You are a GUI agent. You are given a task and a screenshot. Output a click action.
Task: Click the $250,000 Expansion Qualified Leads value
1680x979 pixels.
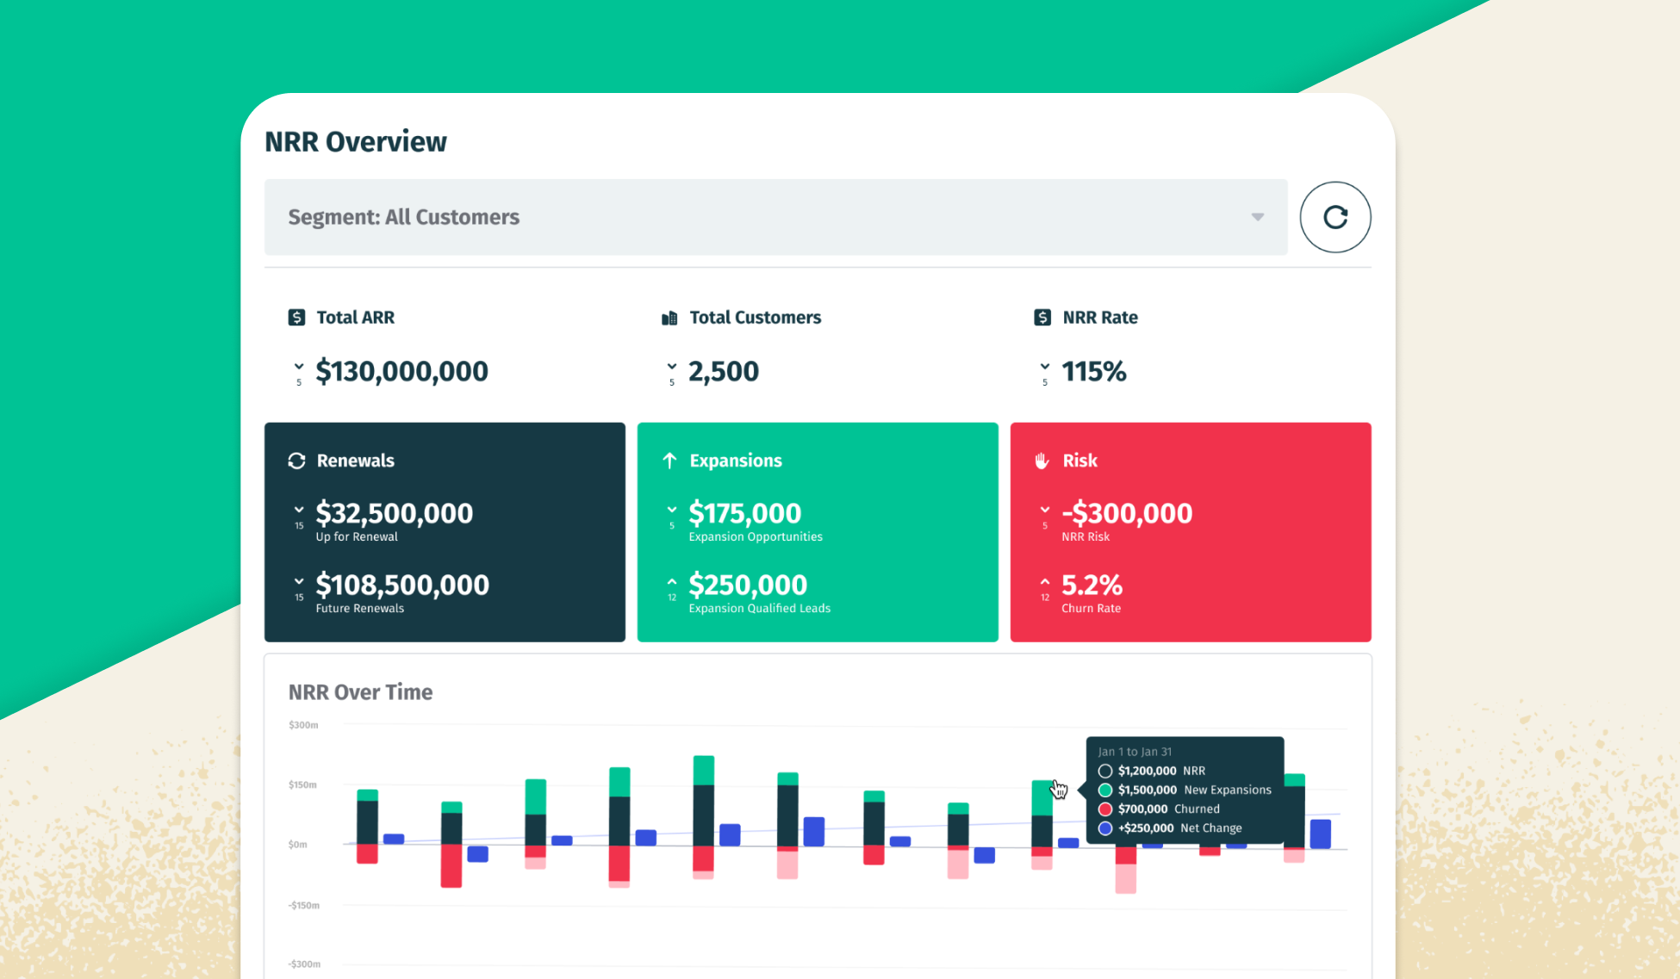pyautogui.click(x=748, y=584)
